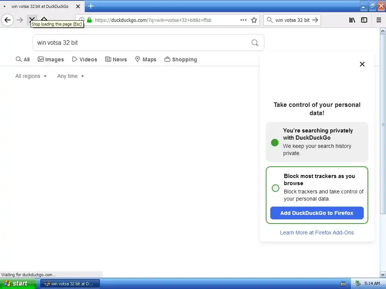The image size is (386, 289).
Task: Click the forward navigation arrow
Action: 20,20
